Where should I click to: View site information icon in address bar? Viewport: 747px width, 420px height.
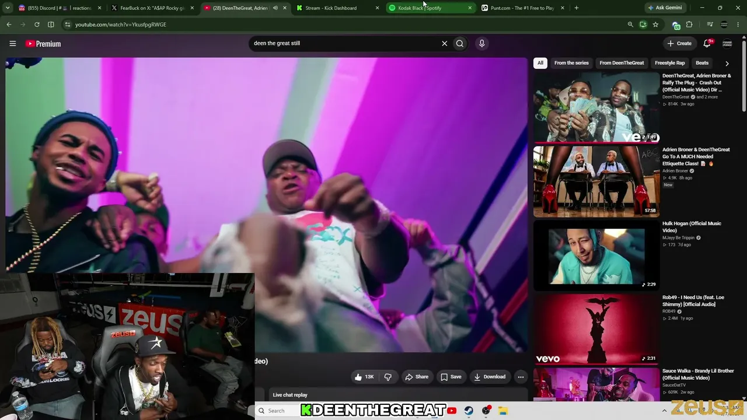pos(68,24)
